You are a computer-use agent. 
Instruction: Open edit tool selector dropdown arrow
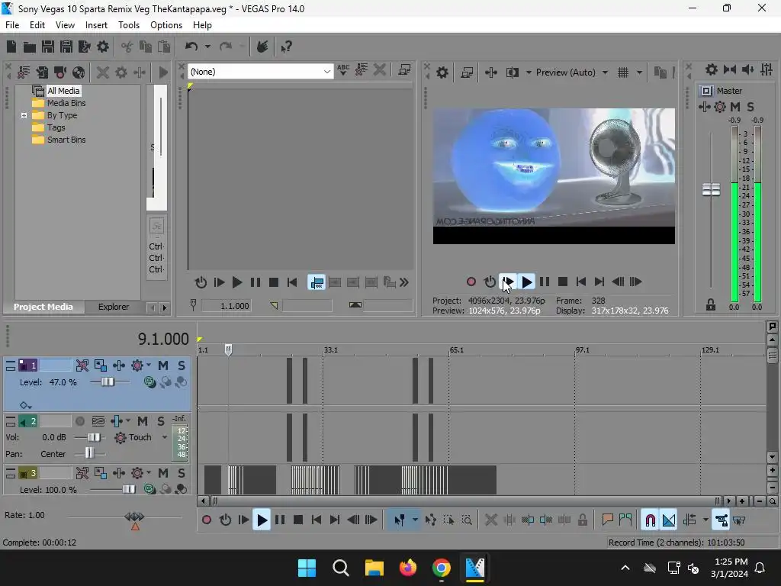pyautogui.click(x=415, y=520)
